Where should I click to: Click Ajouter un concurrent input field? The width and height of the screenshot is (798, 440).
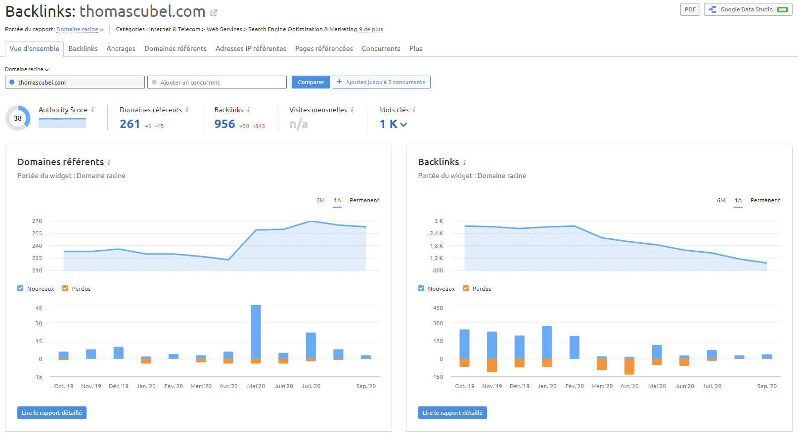[217, 82]
